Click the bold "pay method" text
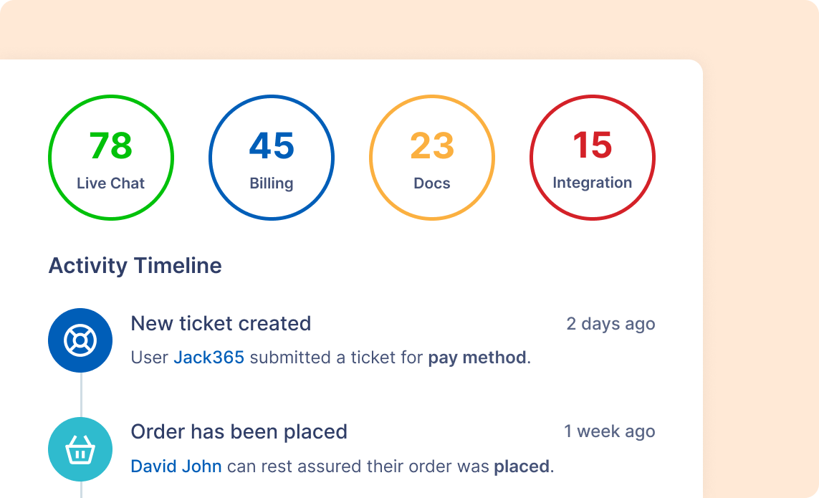Viewport: 819px width, 498px height. tap(477, 358)
